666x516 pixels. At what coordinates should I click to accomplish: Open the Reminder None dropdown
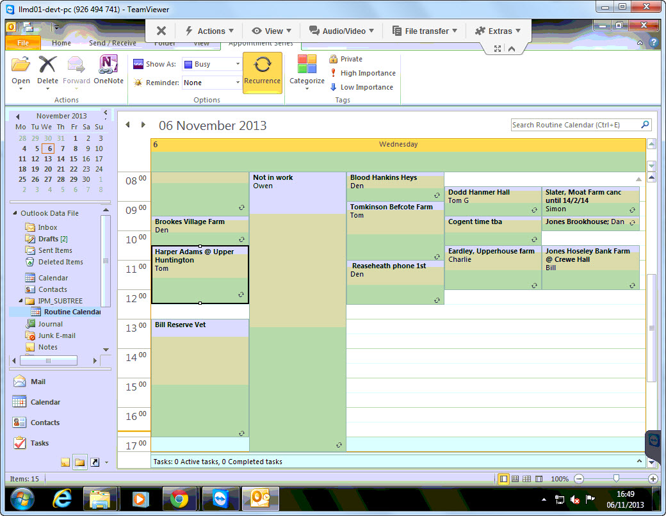click(238, 83)
